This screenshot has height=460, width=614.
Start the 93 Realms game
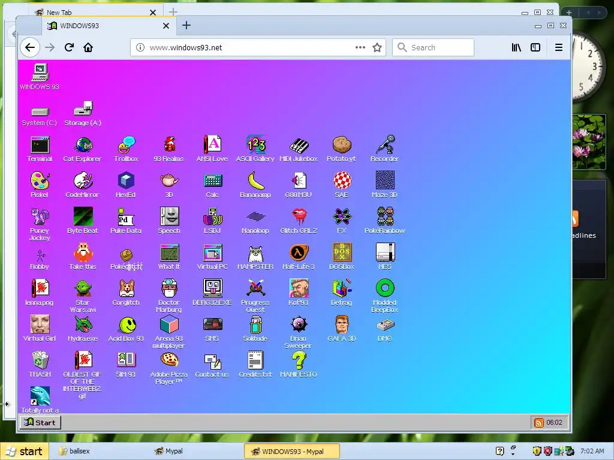168,149
